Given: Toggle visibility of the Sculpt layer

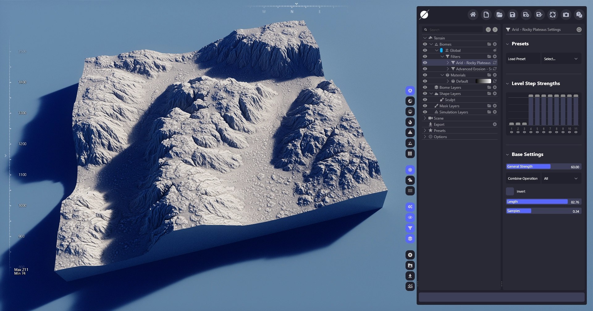Looking at the screenshot, I should [x=425, y=100].
